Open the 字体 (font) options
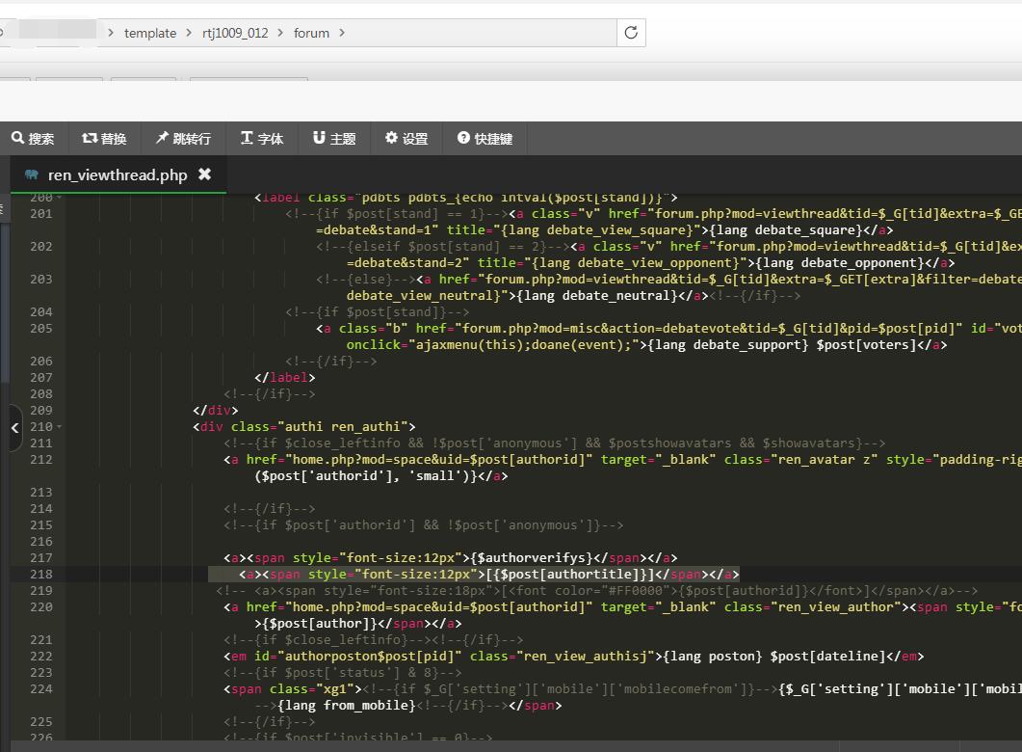 262,139
